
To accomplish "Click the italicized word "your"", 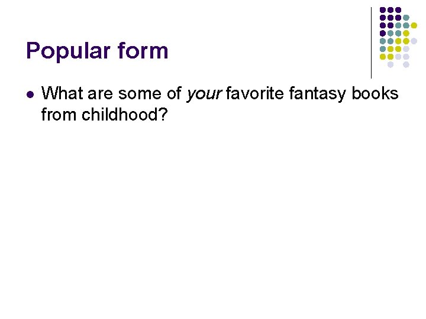I will click(204, 95).
